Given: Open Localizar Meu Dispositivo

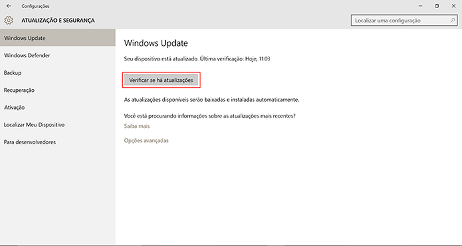Looking at the screenshot, I should [x=57, y=124].
